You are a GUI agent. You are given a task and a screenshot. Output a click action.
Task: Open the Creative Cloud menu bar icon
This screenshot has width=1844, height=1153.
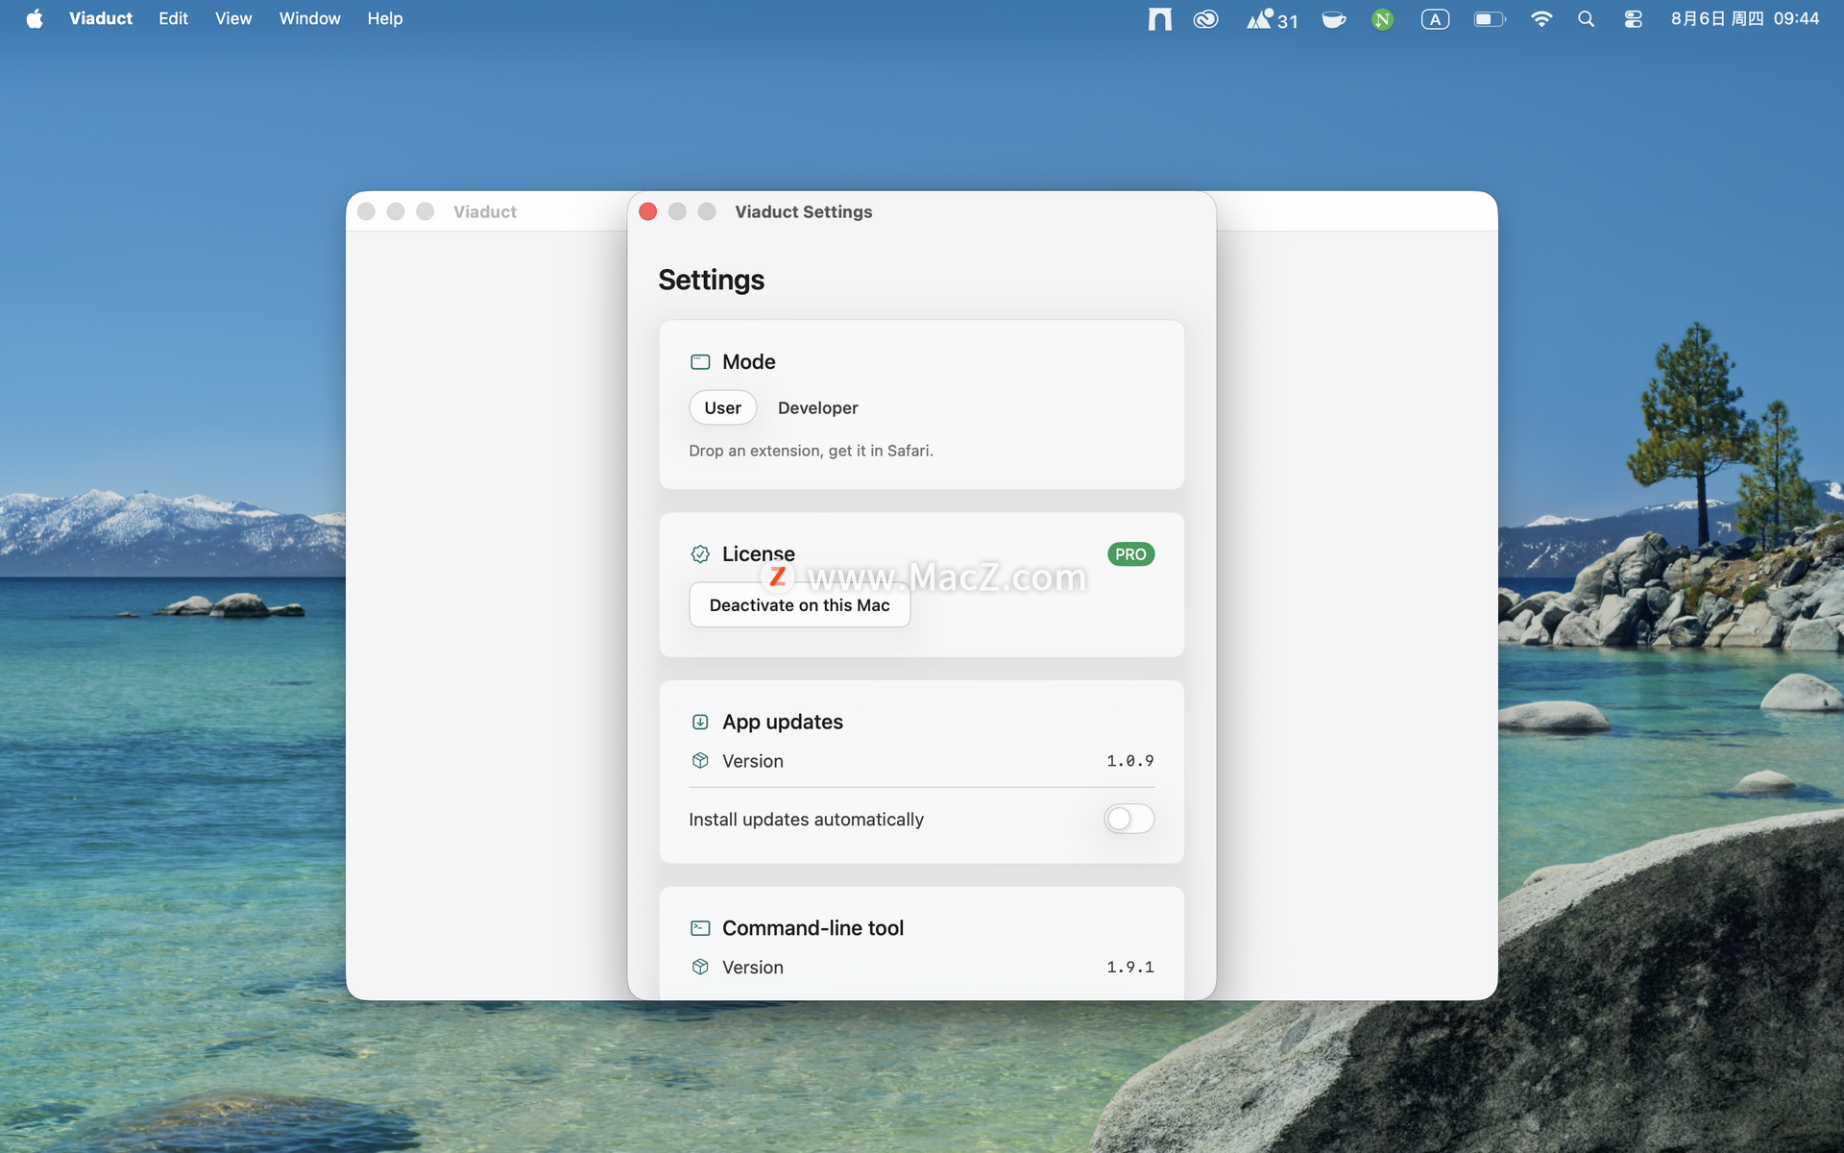coord(1205,19)
